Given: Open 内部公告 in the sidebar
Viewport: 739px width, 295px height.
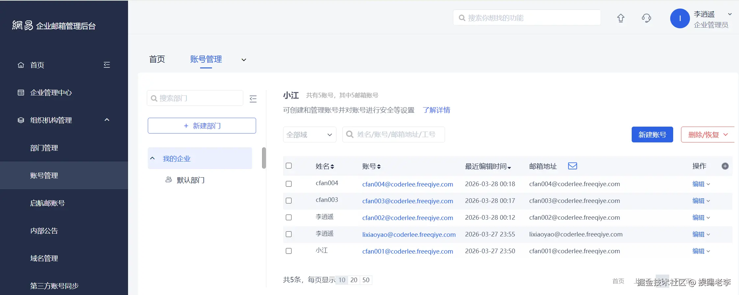Looking at the screenshot, I should pyautogui.click(x=44, y=231).
